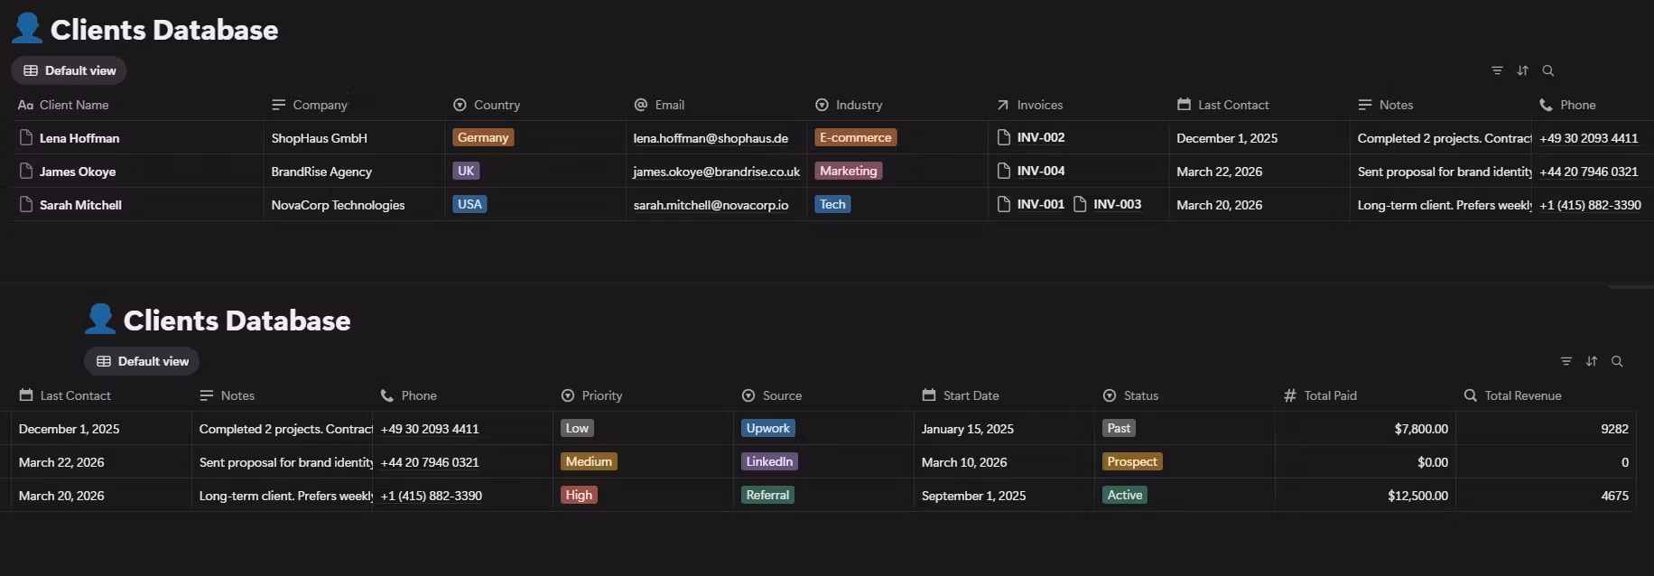Click the sort icon in the top database

point(1522,70)
